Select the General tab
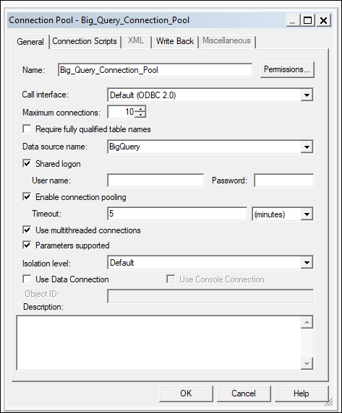 30,42
